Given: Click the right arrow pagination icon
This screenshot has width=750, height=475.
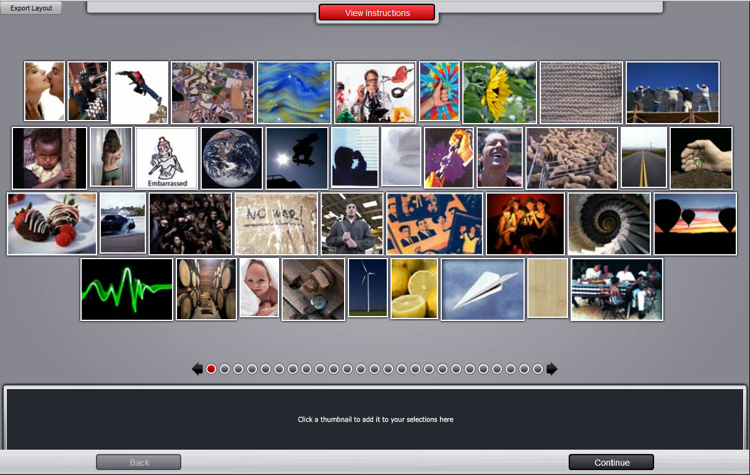Looking at the screenshot, I should pos(552,369).
